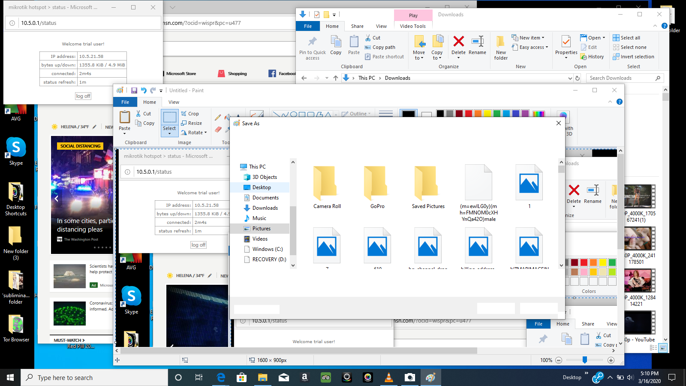Image resolution: width=686 pixels, height=386 pixels.
Task: Open the Home tab in Paint
Action: pyautogui.click(x=150, y=102)
